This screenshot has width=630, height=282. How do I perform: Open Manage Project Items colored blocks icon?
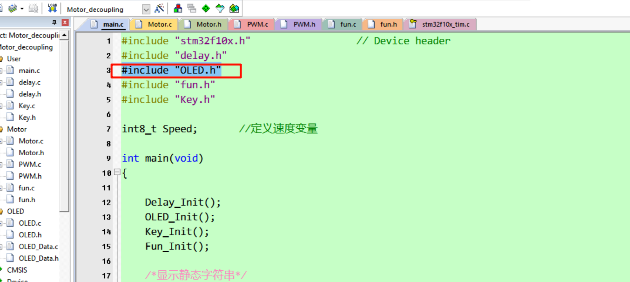(178, 8)
